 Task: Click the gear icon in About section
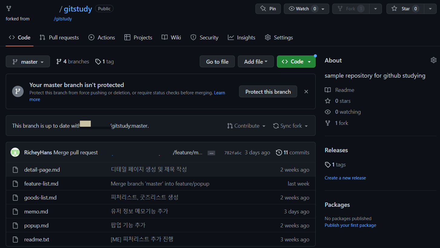coord(434,60)
